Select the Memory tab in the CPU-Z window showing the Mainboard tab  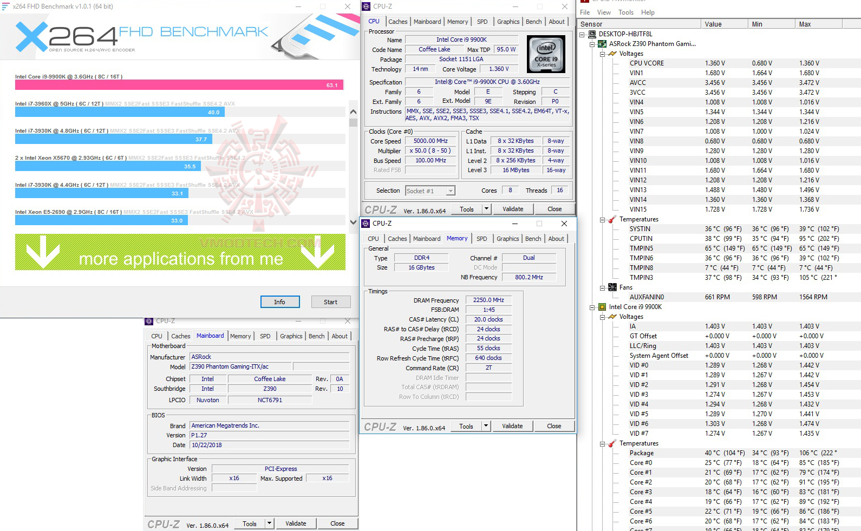tap(240, 336)
